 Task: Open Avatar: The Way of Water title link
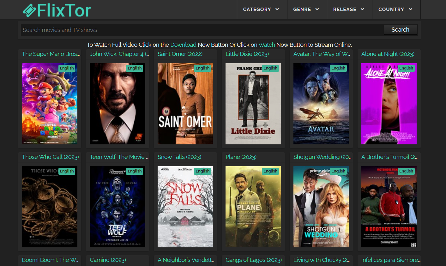322,54
